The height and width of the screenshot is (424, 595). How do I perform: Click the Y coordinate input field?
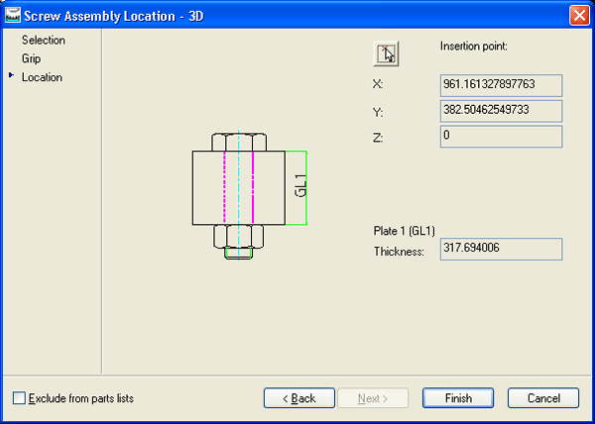tap(501, 111)
